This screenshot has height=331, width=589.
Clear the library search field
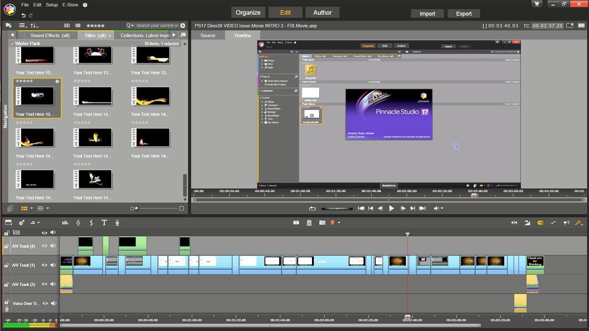tap(183, 26)
